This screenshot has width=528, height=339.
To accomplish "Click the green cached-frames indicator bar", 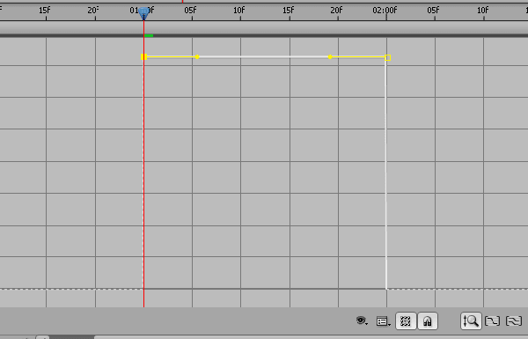I will pyautogui.click(x=149, y=35).
